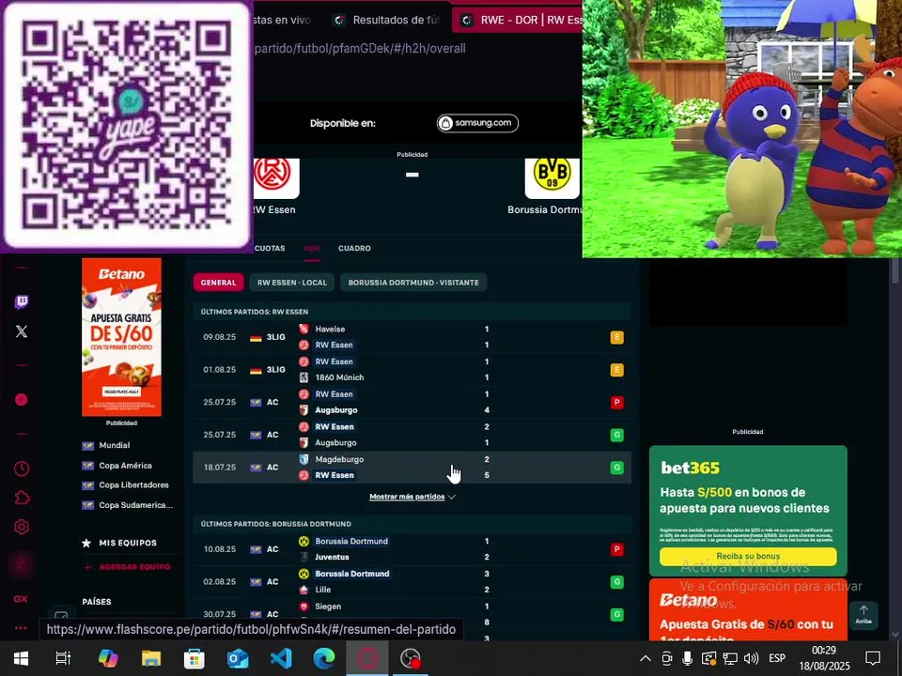
Task: Click the Betano Apuesta Gratis side banner
Action: [x=121, y=337]
